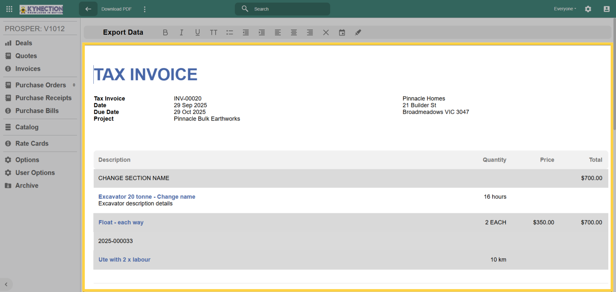Click the $350.00 price cell

[544, 222]
